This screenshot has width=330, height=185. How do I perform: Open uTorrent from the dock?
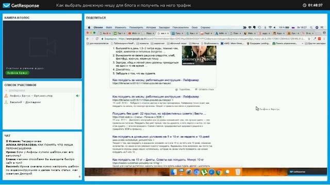coord(204,172)
